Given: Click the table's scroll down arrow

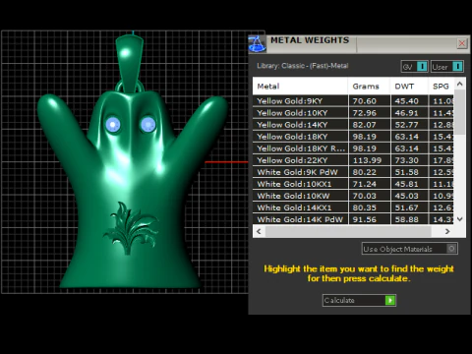Looking at the screenshot, I should pyautogui.click(x=460, y=219).
